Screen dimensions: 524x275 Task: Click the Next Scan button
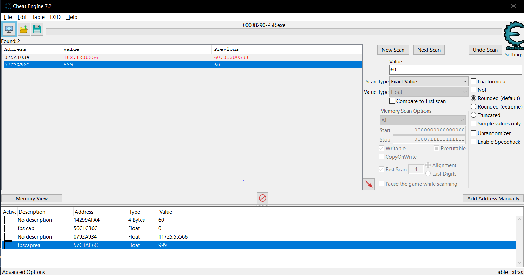pos(429,50)
